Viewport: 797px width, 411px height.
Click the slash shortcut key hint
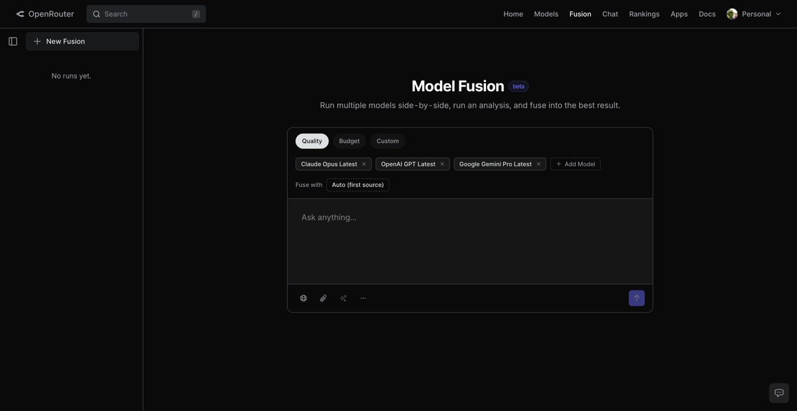[x=196, y=14]
